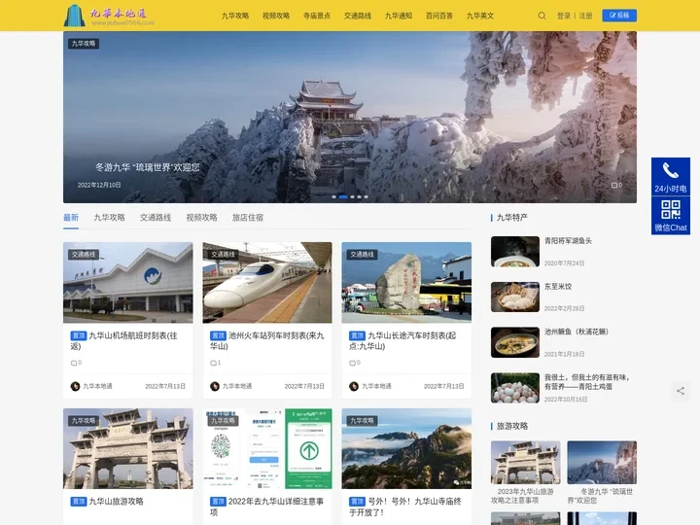Select the first carousel dot
The image size is (700, 525).
(x=333, y=196)
